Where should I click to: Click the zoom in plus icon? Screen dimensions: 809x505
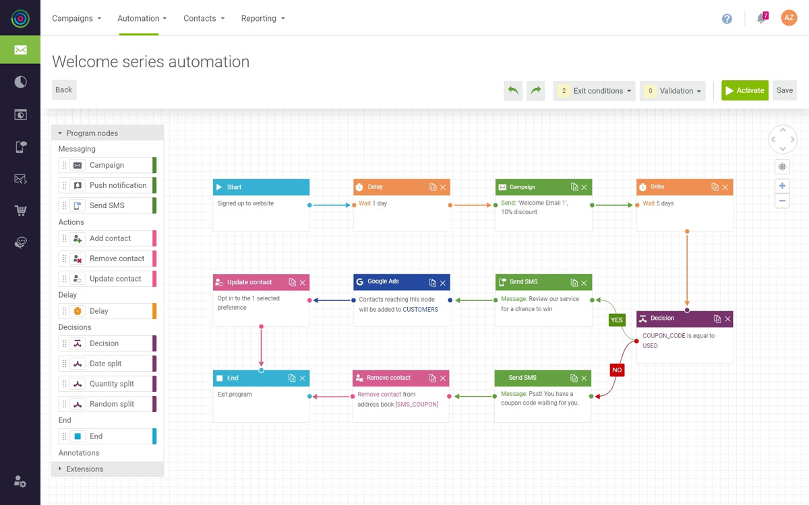(782, 186)
